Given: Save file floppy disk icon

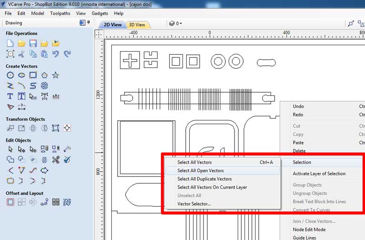Looking at the screenshot, I should (x=33, y=43).
